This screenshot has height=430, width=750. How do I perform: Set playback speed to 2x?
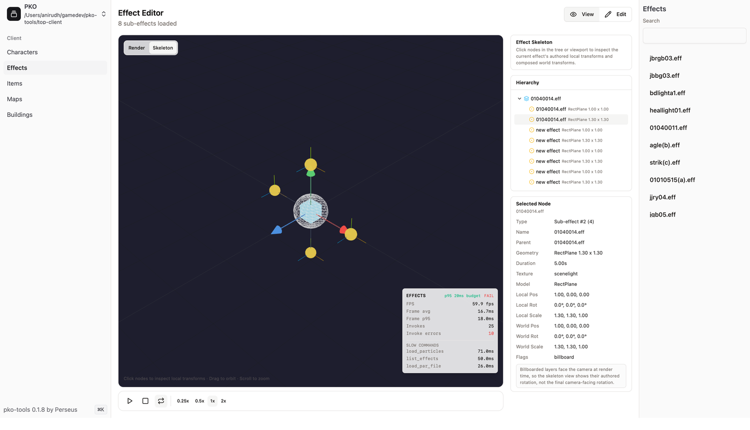223,401
